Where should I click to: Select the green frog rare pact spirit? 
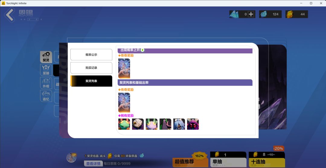pos(124,124)
